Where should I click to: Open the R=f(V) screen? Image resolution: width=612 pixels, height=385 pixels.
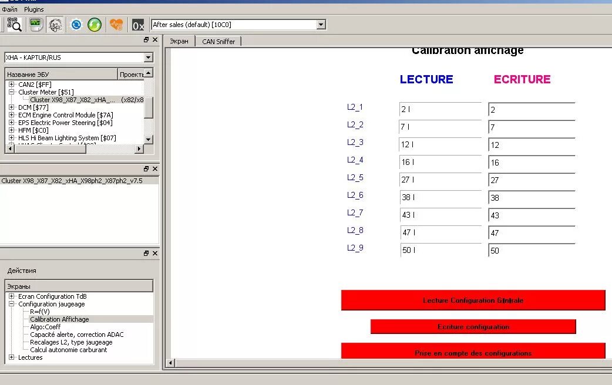click(x=40, y=312)
